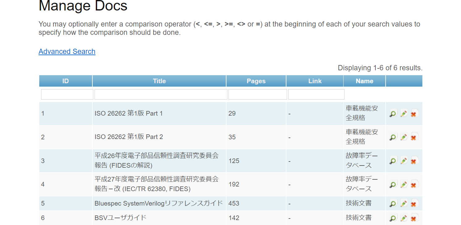Edit the document with ID 3
Image resolution: width=461 pixels, height=225 pixels.
(x=404, y=161)
